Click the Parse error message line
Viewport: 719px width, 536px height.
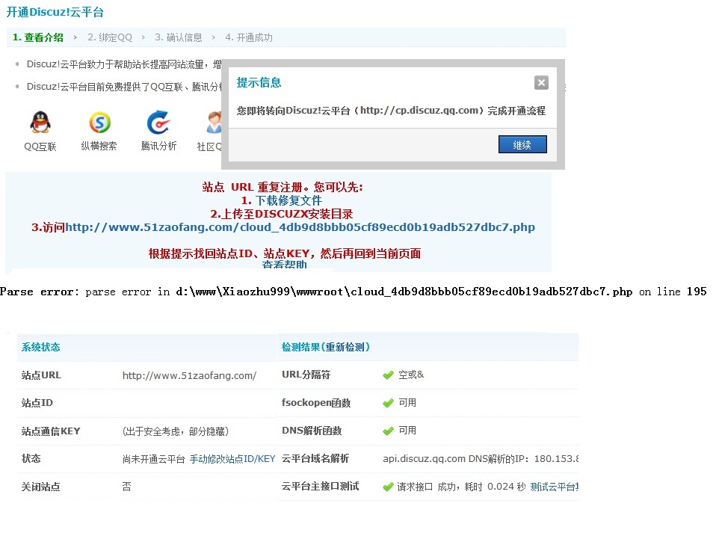click(x=353, y=292)
